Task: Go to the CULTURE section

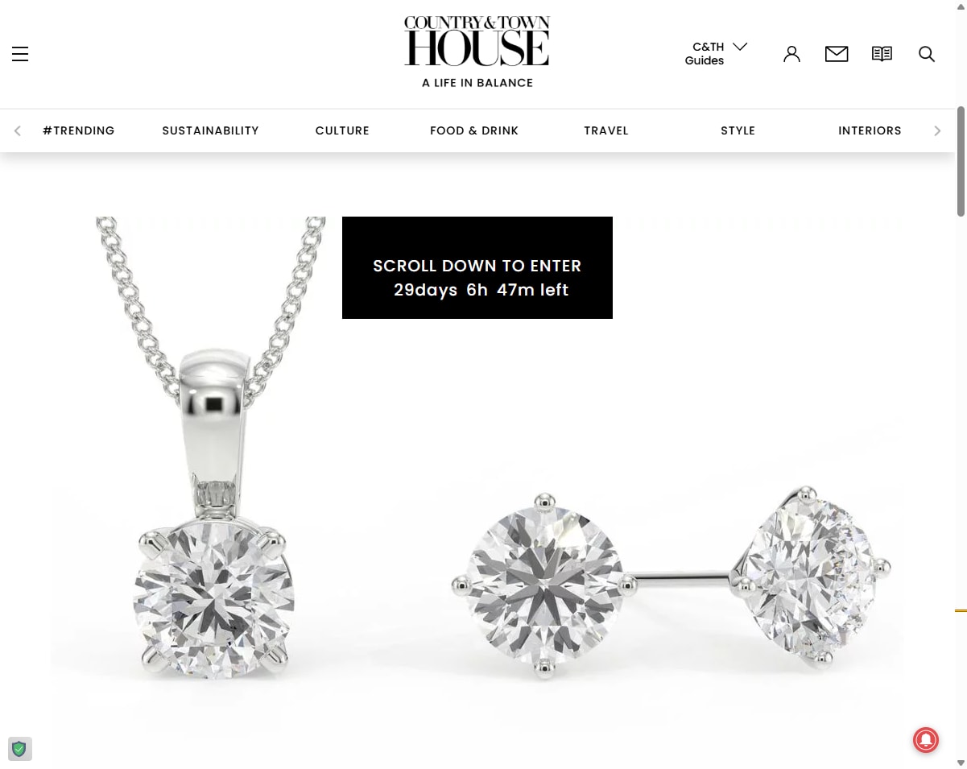Action: 342,130
